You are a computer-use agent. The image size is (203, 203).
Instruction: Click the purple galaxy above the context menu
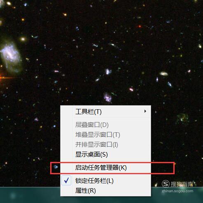[107, 97]
